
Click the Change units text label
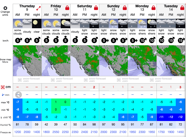pyautogui.click(x=5, y=13)
